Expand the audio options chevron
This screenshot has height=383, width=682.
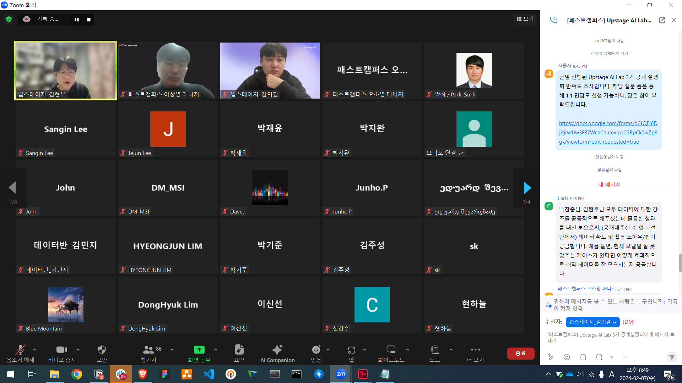pyautogui.click(x=34, y=350)
